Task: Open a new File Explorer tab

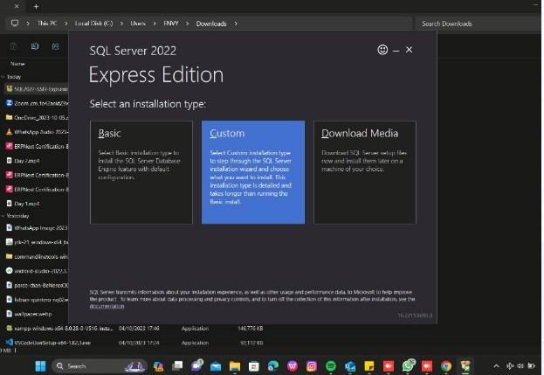Action: [x=36, y=6]
